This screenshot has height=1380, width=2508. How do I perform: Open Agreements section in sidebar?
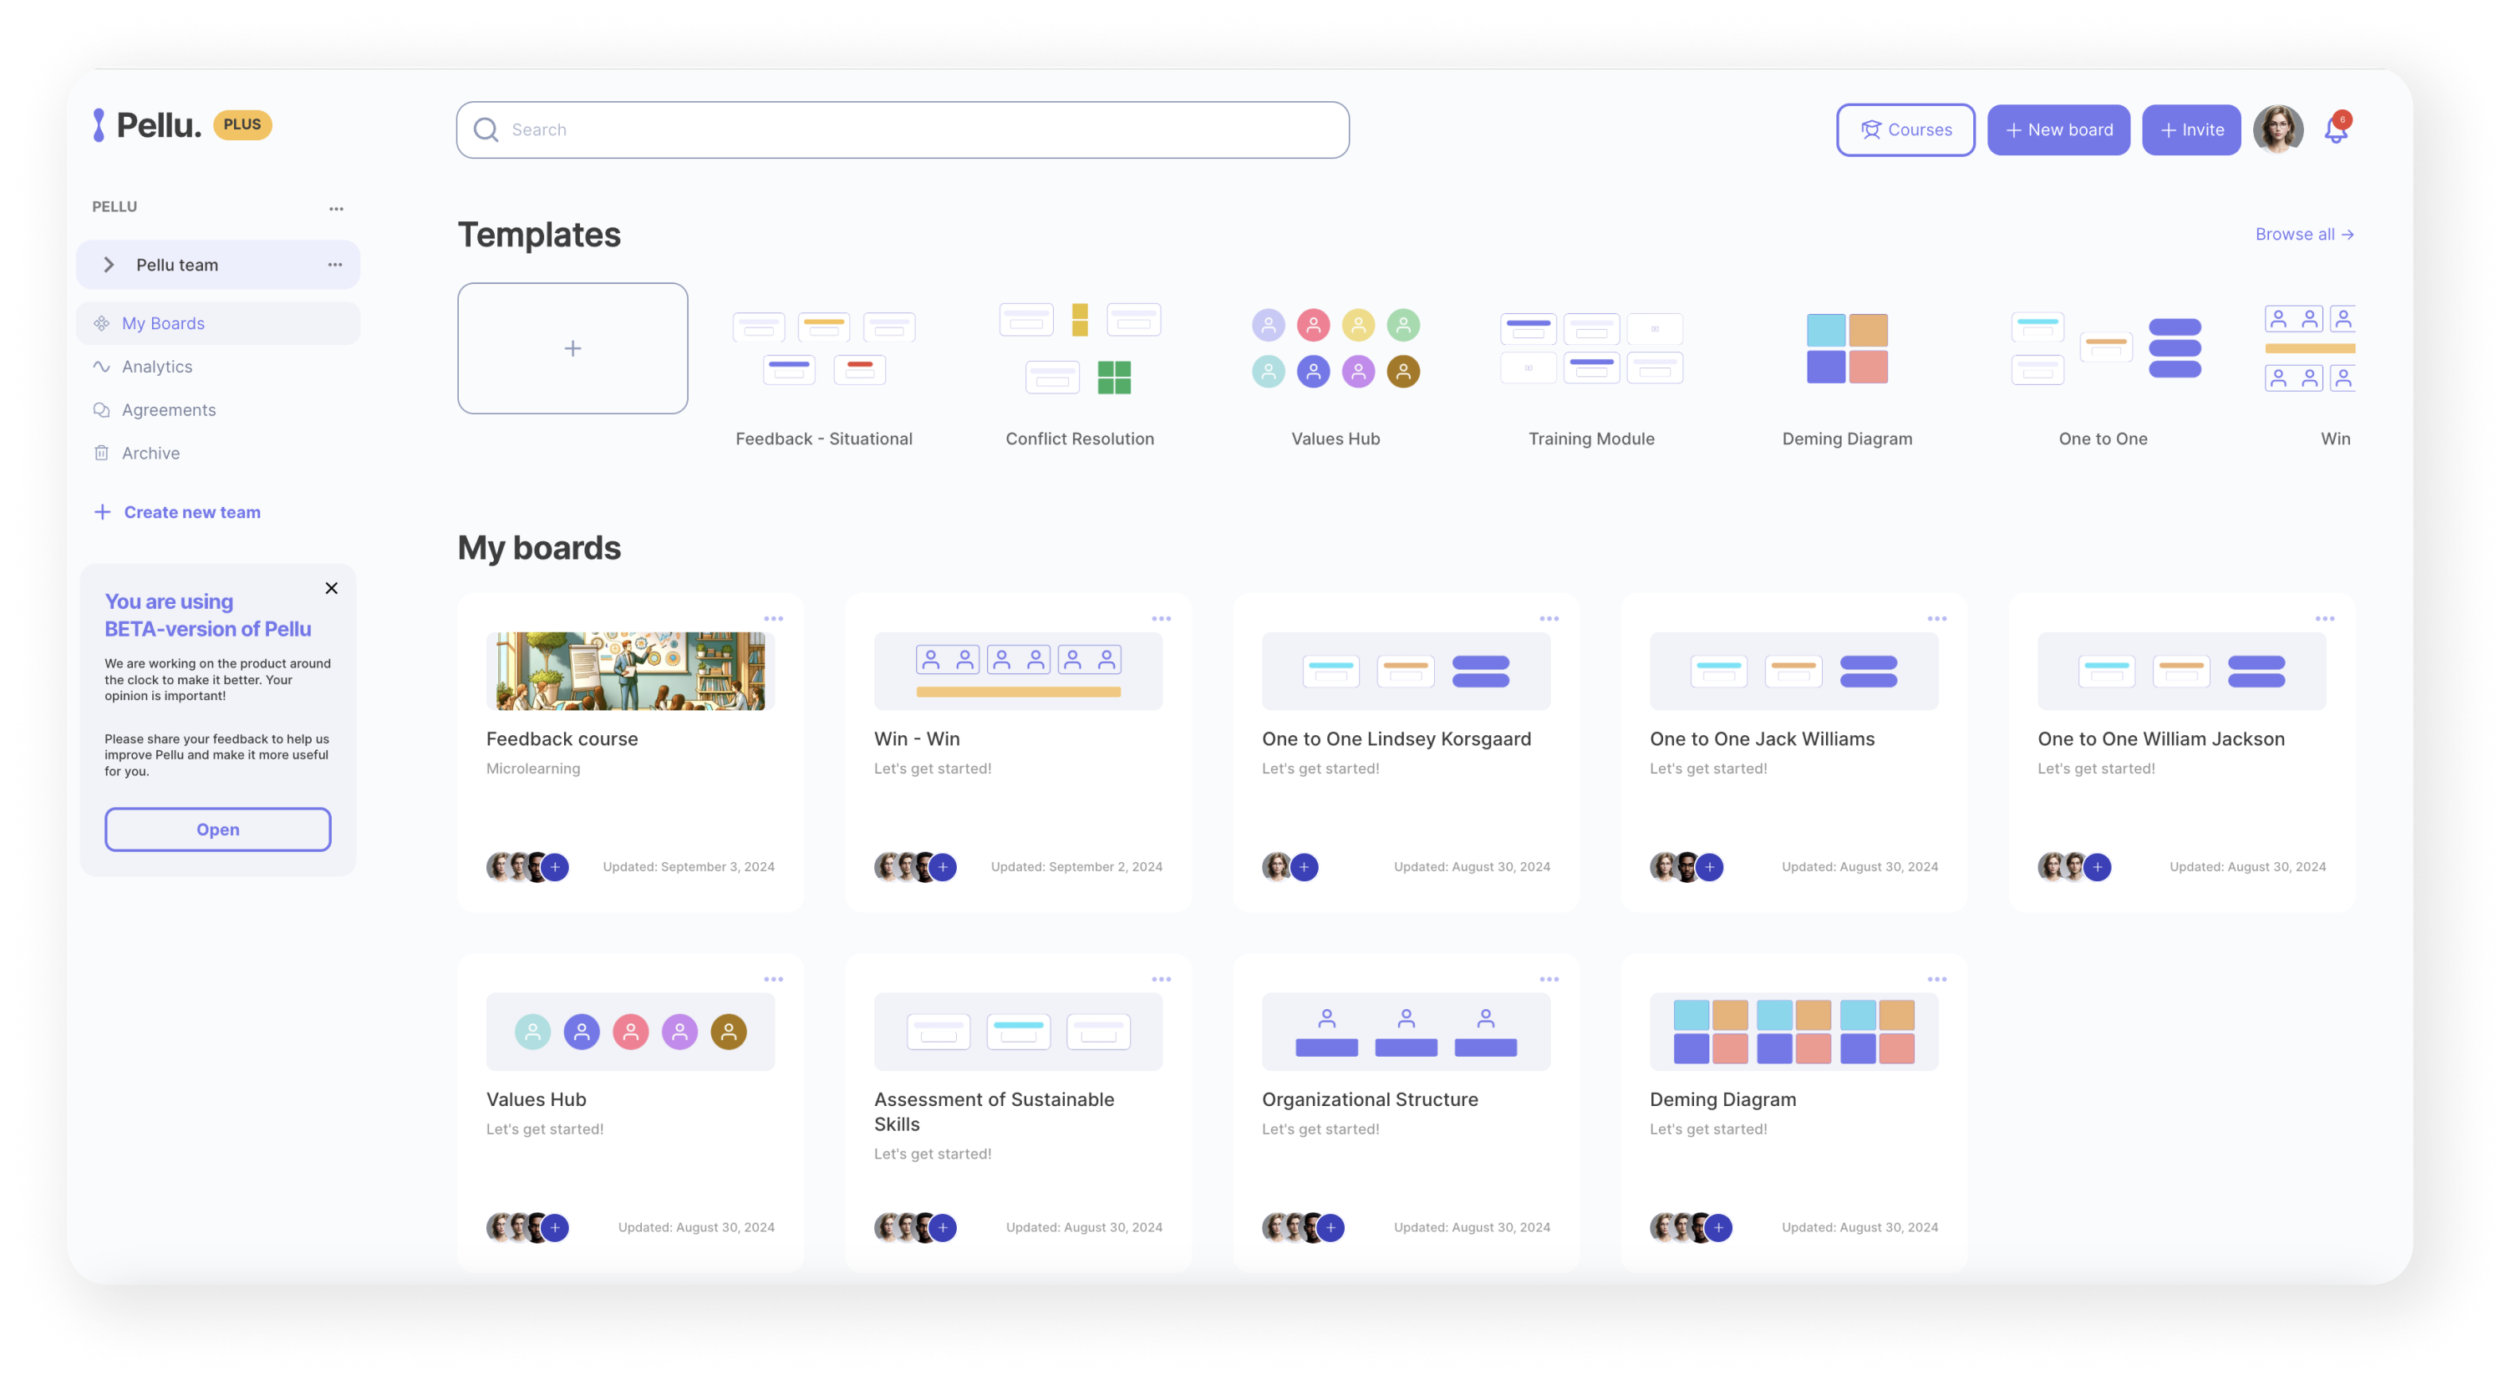(169, 409)
